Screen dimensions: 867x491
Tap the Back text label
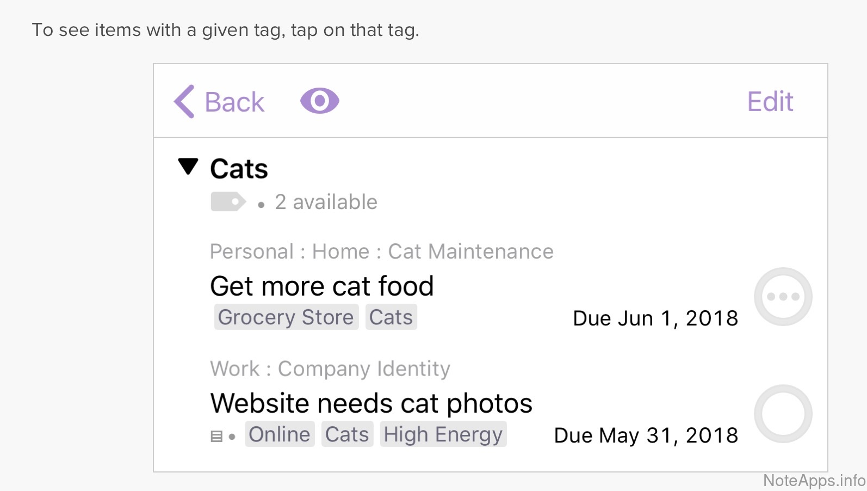coord(234,102)
